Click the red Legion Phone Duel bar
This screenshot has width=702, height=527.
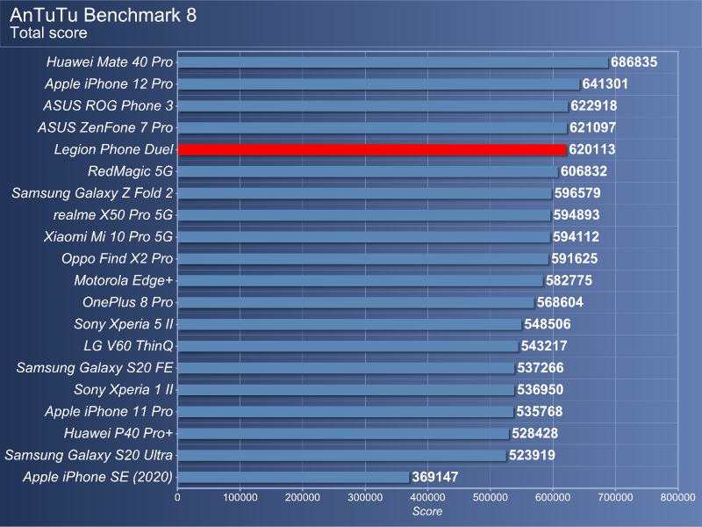[x=372, y=149]
